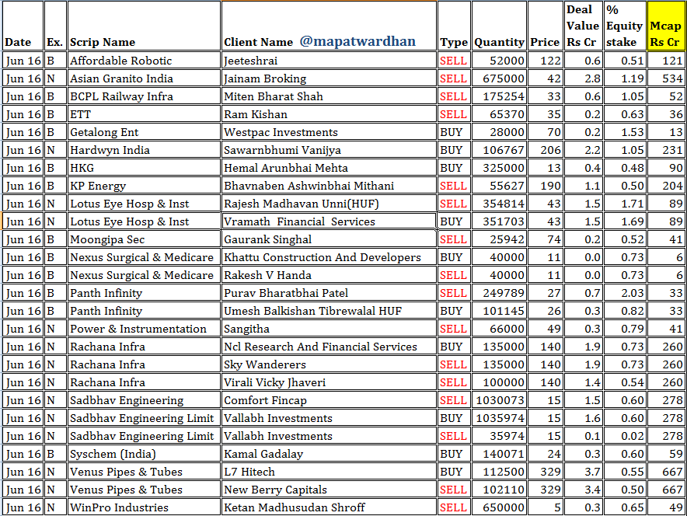Click the @mapatwardhan Twitter handle
This screenshot has height=516, width=687.
tap(357, 41)
